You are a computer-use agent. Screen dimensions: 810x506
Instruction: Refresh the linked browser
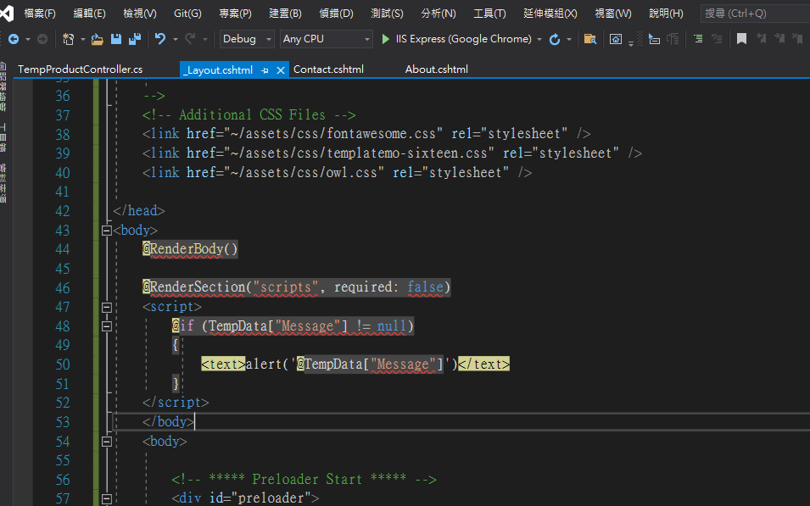pos(555,39)
